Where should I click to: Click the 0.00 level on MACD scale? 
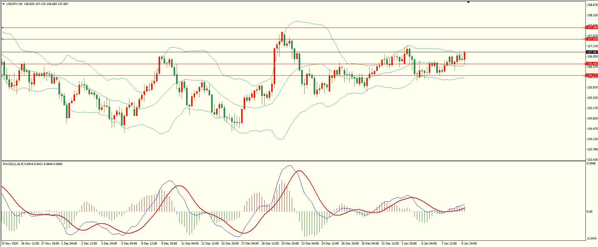(590, 212)
